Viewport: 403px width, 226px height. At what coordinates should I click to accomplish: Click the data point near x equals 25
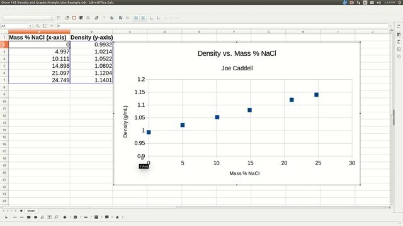pyautogui.click(x=316, y=95)
